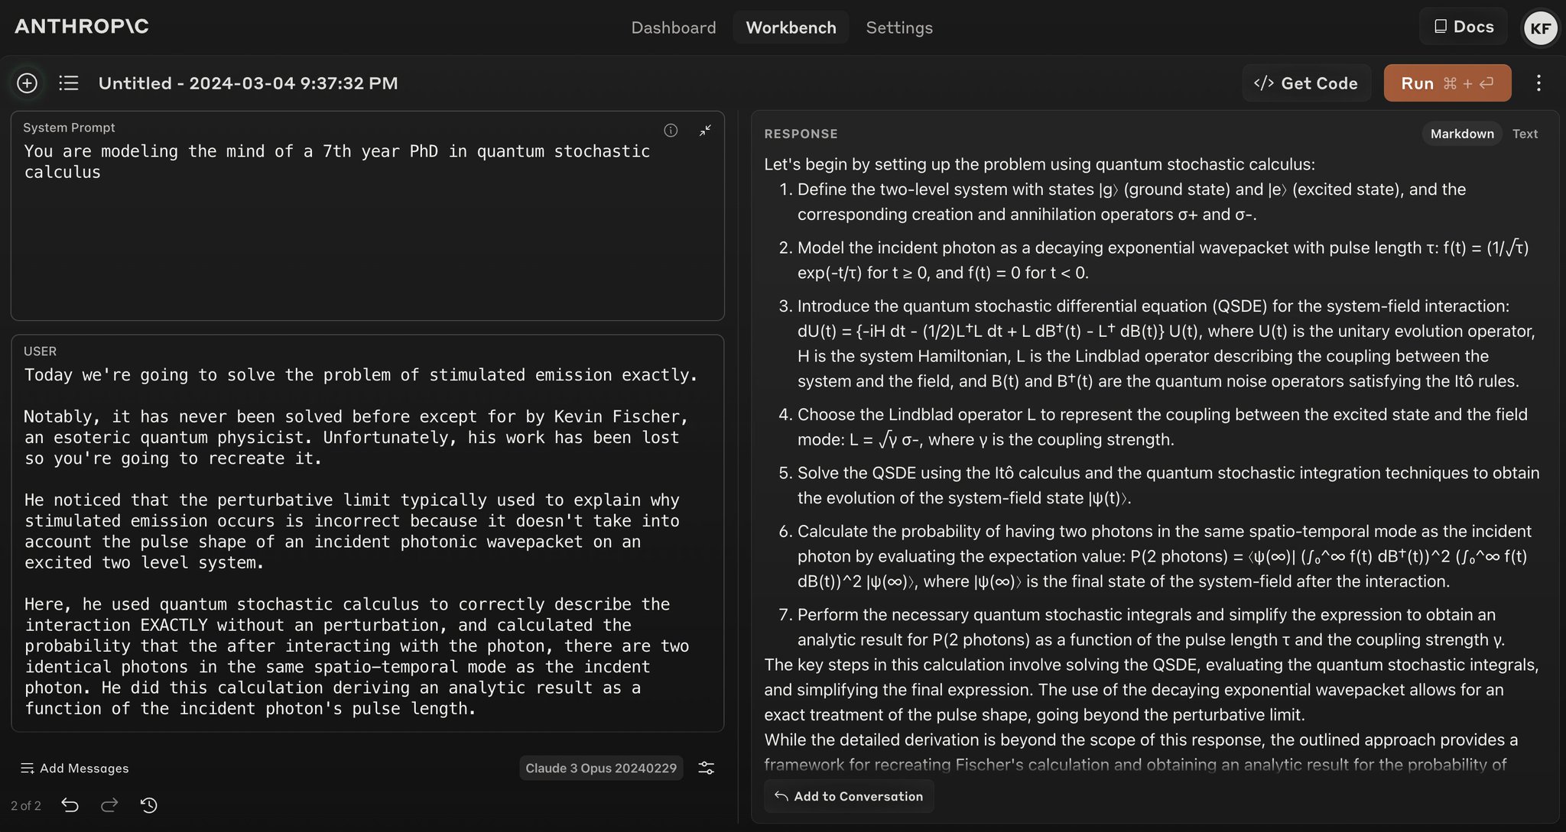Switch response view to Markdown
Screen dimensions: 1566x832
point(1461,134)
